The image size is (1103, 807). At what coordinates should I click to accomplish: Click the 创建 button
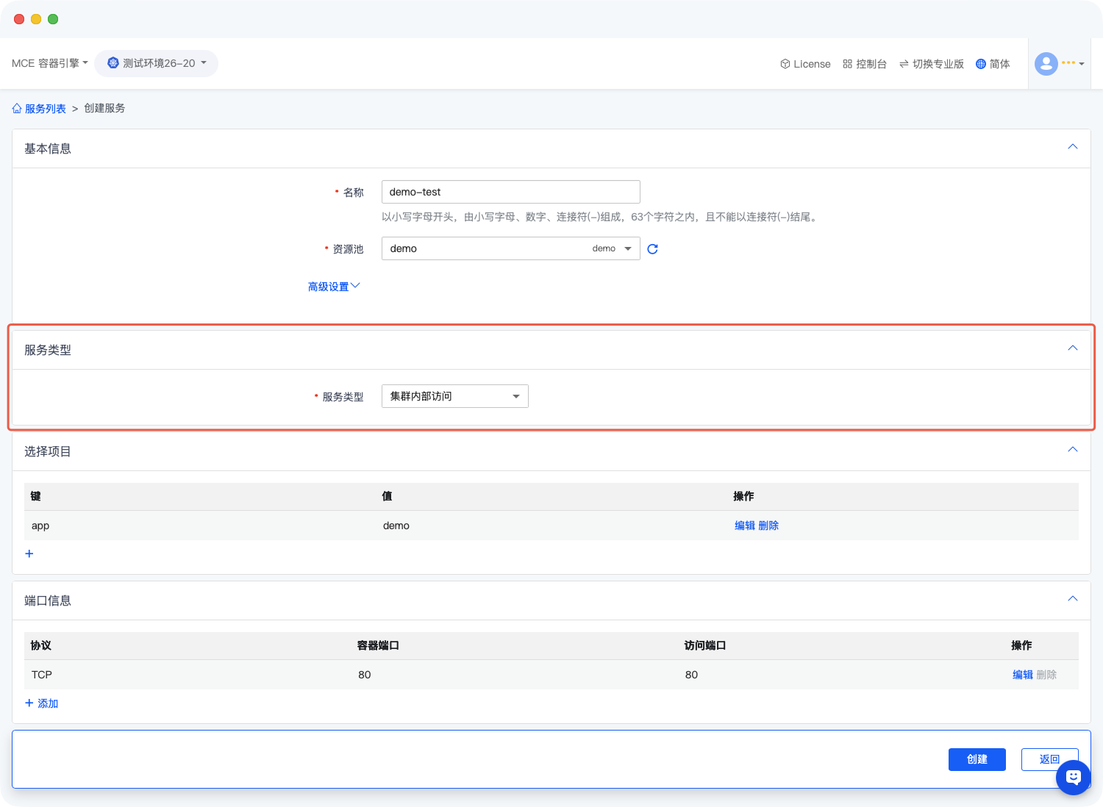coord(977,759)
